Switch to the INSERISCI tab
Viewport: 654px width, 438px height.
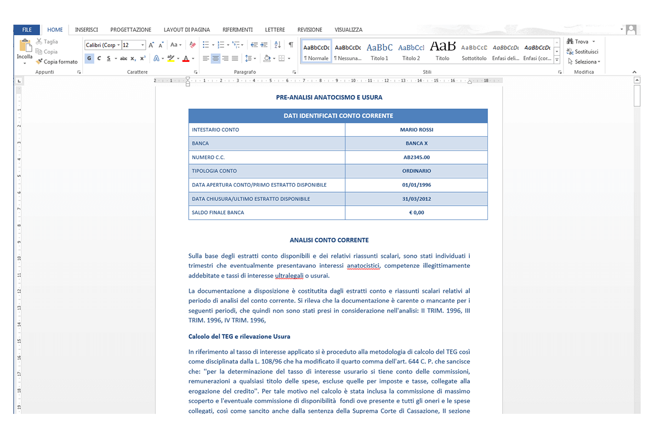click(86, 30)
